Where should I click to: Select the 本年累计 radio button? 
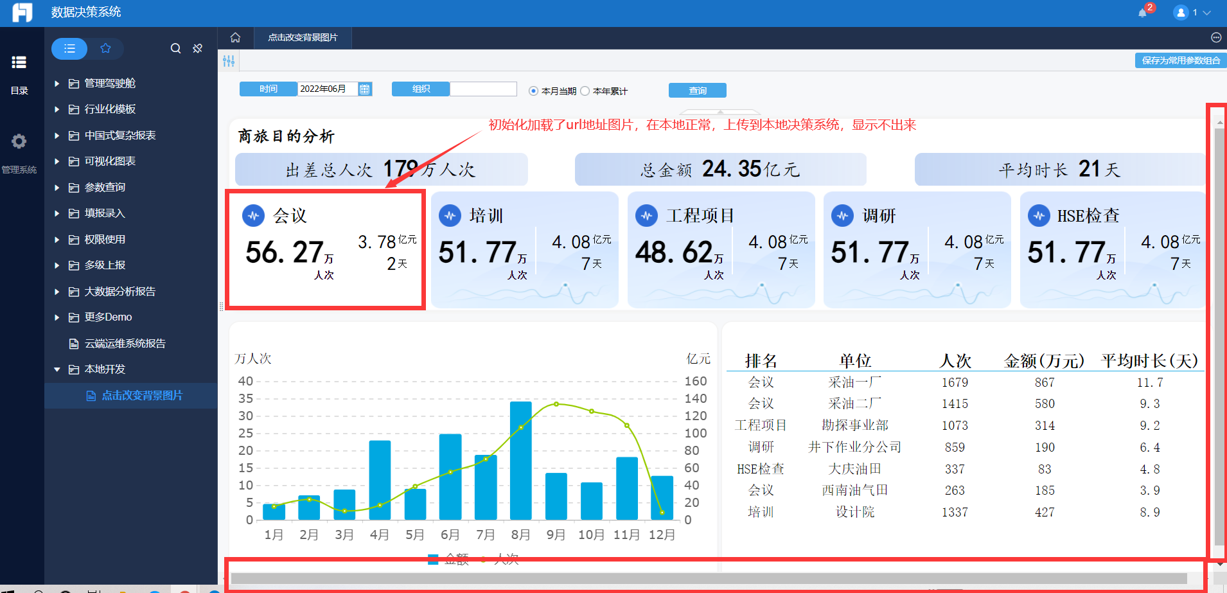[585, 91]
